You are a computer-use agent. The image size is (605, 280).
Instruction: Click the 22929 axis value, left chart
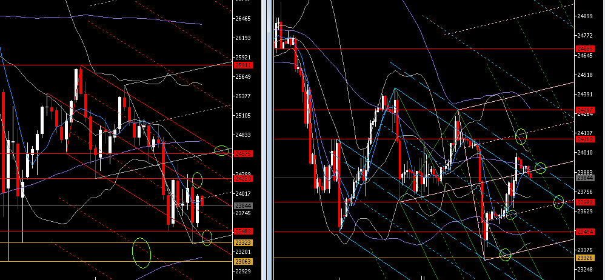point(243,271)
